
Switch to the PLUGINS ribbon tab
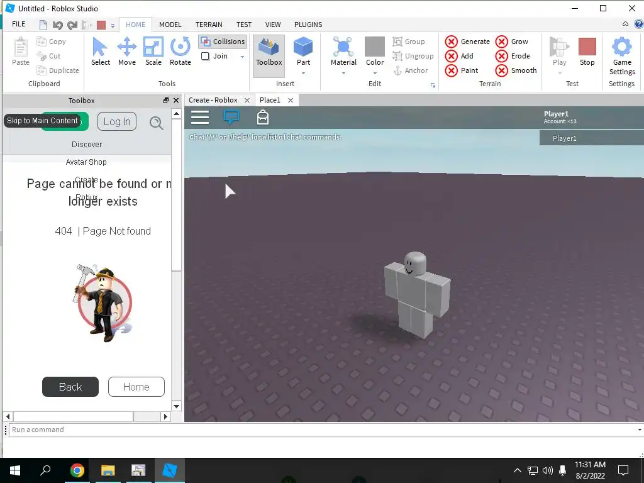pyautogui.click(x=308, y=25)
